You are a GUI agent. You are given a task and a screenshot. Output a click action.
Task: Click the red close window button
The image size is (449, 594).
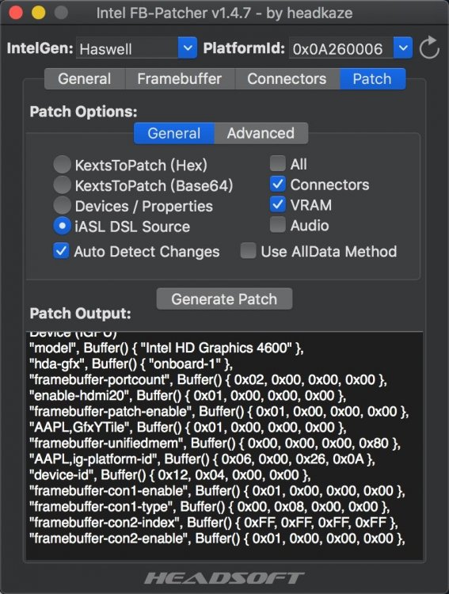[x=16, y=13]
